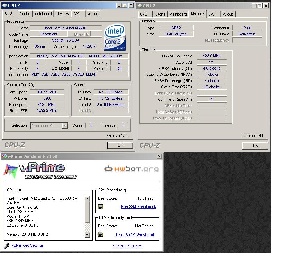
Task: Click the Name field Intel Core 2 Quad Q6600
Action: (66, 28)
